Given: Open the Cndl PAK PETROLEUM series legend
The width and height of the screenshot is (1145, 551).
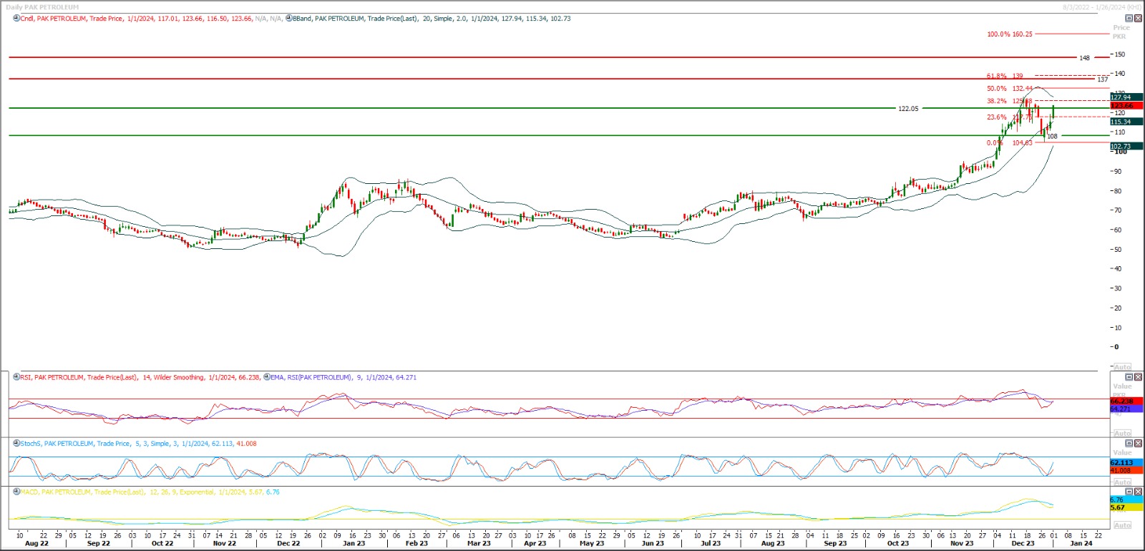Looking at the screenshot, I should 72,19.
